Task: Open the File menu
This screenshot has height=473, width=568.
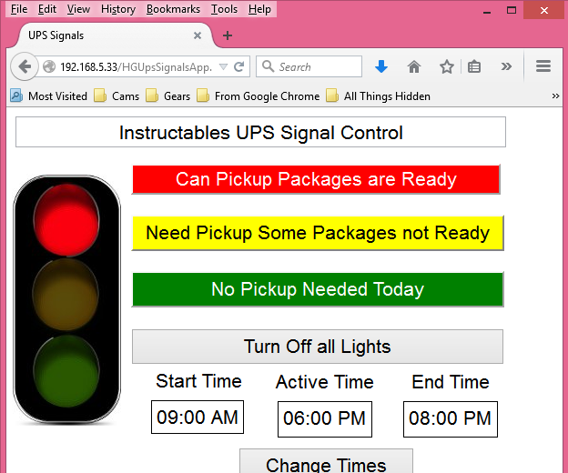Action: click(x=19, y=9)
